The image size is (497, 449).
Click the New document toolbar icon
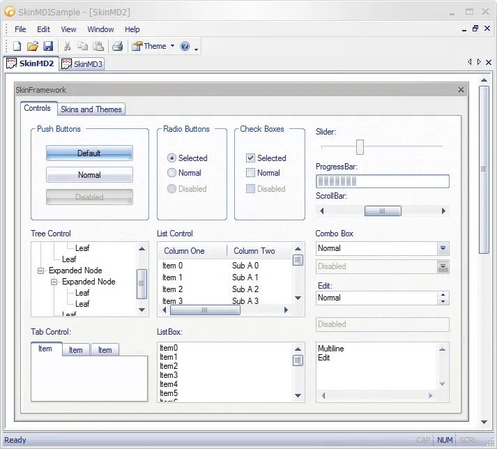pos(17,46)
